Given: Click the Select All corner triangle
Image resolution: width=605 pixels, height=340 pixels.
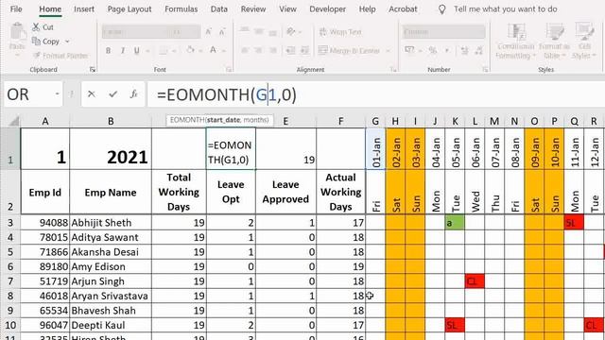Looking at the screenshot, I should pos(13,122).
